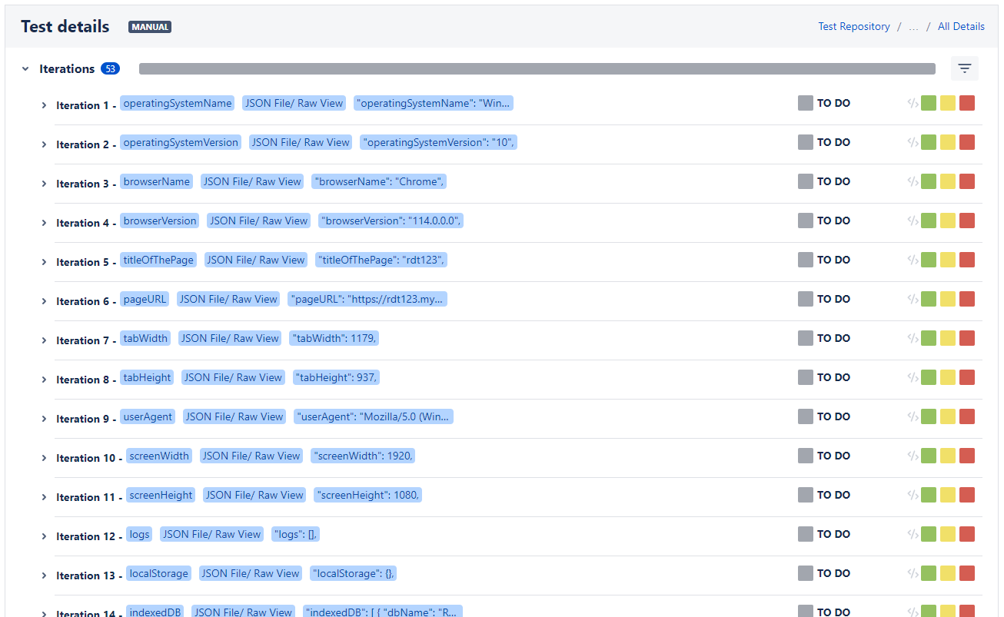Viewport: 1004px width, 617px height.
Task: Mark Iteration 2 with green pass square
Action: [x=928, y=142]
